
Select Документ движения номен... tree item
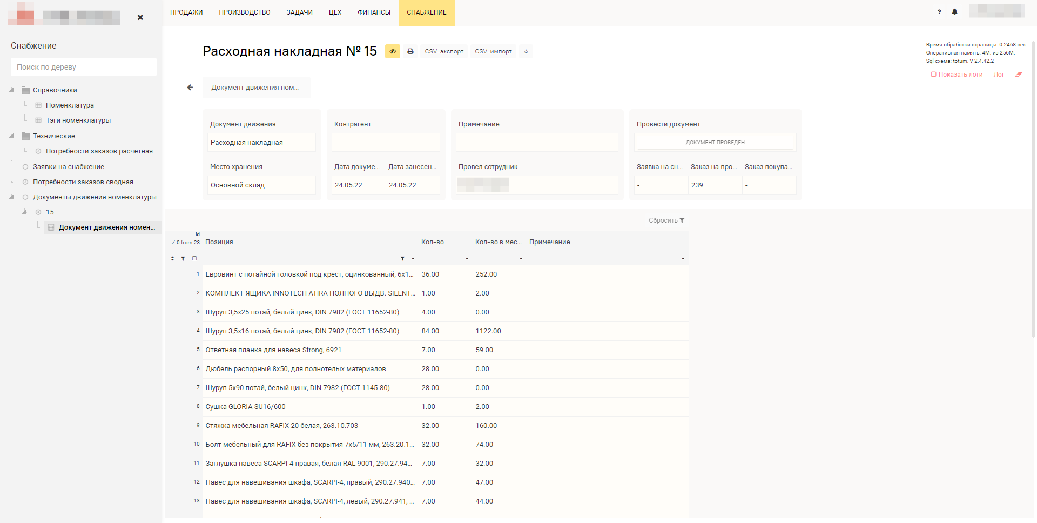coord(107,227)
